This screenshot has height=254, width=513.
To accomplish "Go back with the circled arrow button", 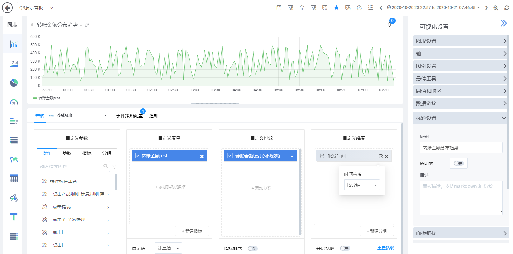I will [x=7, y=8].
